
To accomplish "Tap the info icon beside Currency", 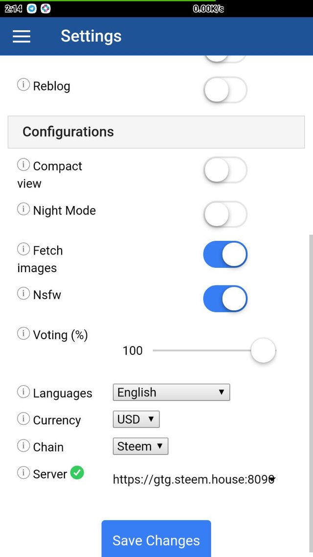I will click(23, 419).
